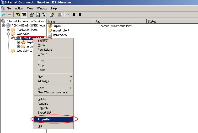Click the Application Pools folder icon

point(13,30)
